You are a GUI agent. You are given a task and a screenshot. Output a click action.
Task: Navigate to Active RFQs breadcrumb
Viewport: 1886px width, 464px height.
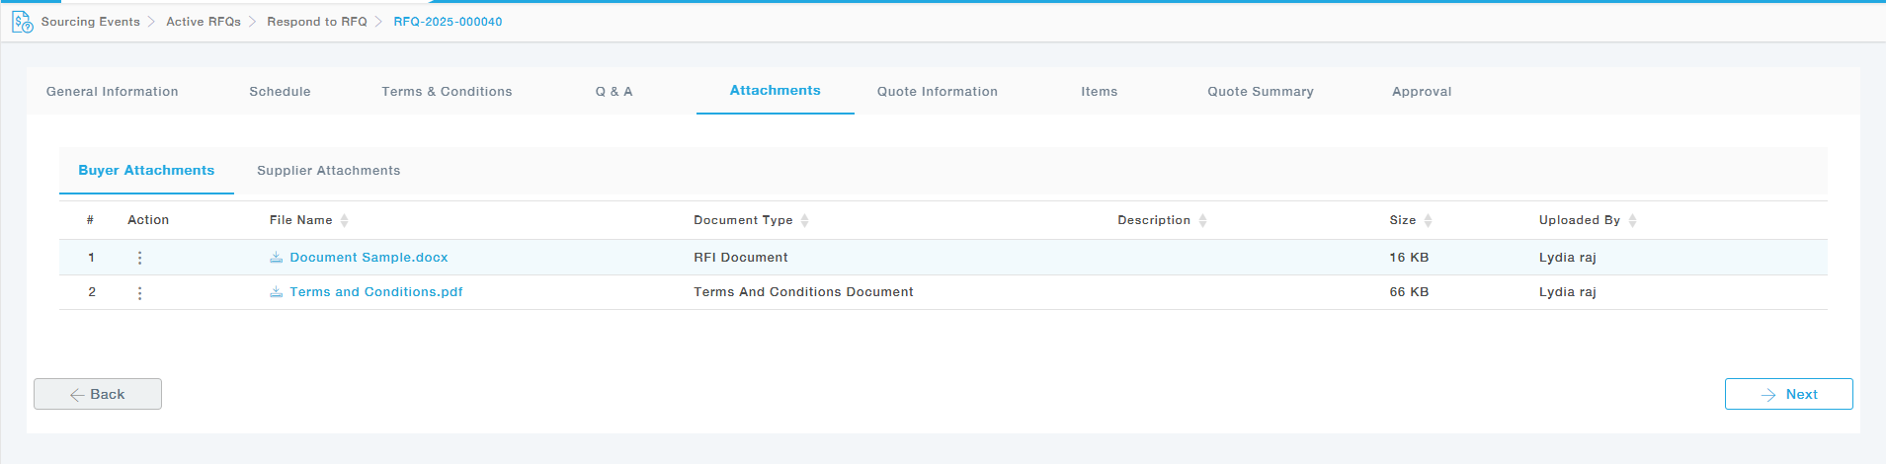coord(204,22)
